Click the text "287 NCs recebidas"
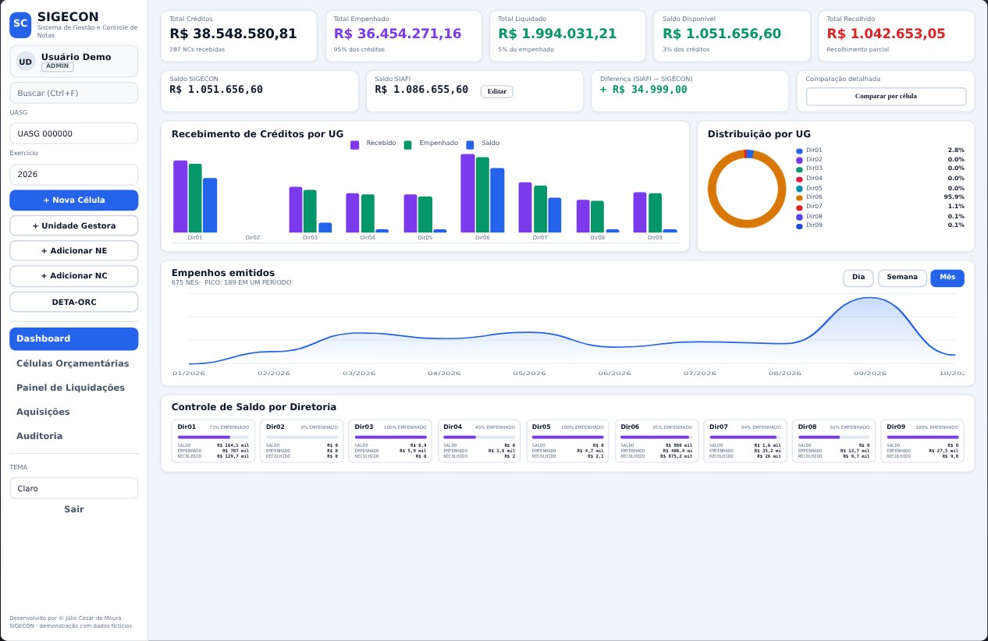 point(197,49)
